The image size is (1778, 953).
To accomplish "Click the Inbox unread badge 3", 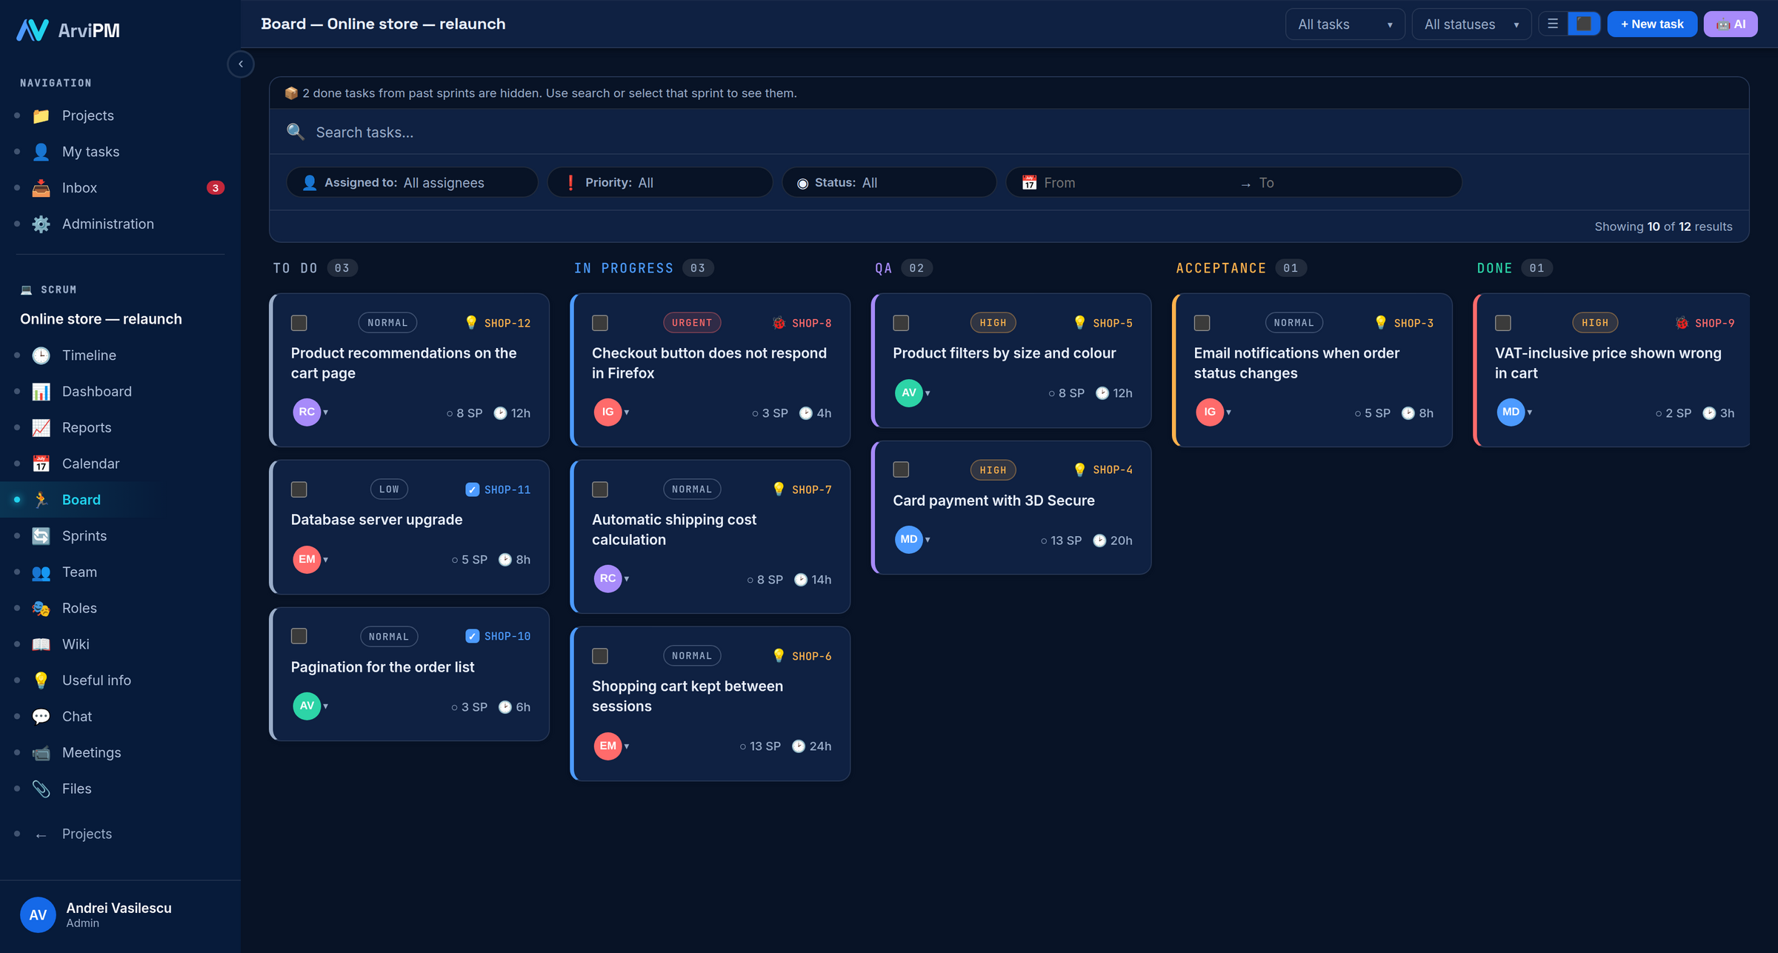I will [215, 188].
